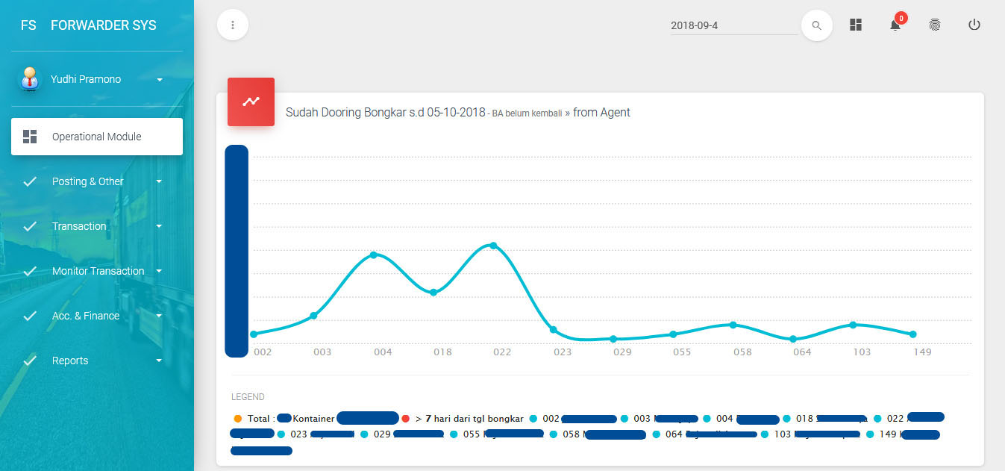Click the search magnifier icon
The width and height of the screenshot is (1005, 471).
(816, 25)
